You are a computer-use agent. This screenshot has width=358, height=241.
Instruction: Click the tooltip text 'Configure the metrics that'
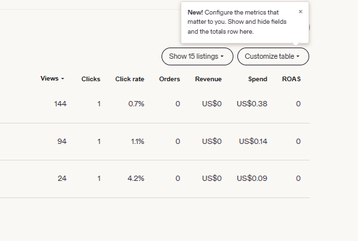tap(241, 13)
